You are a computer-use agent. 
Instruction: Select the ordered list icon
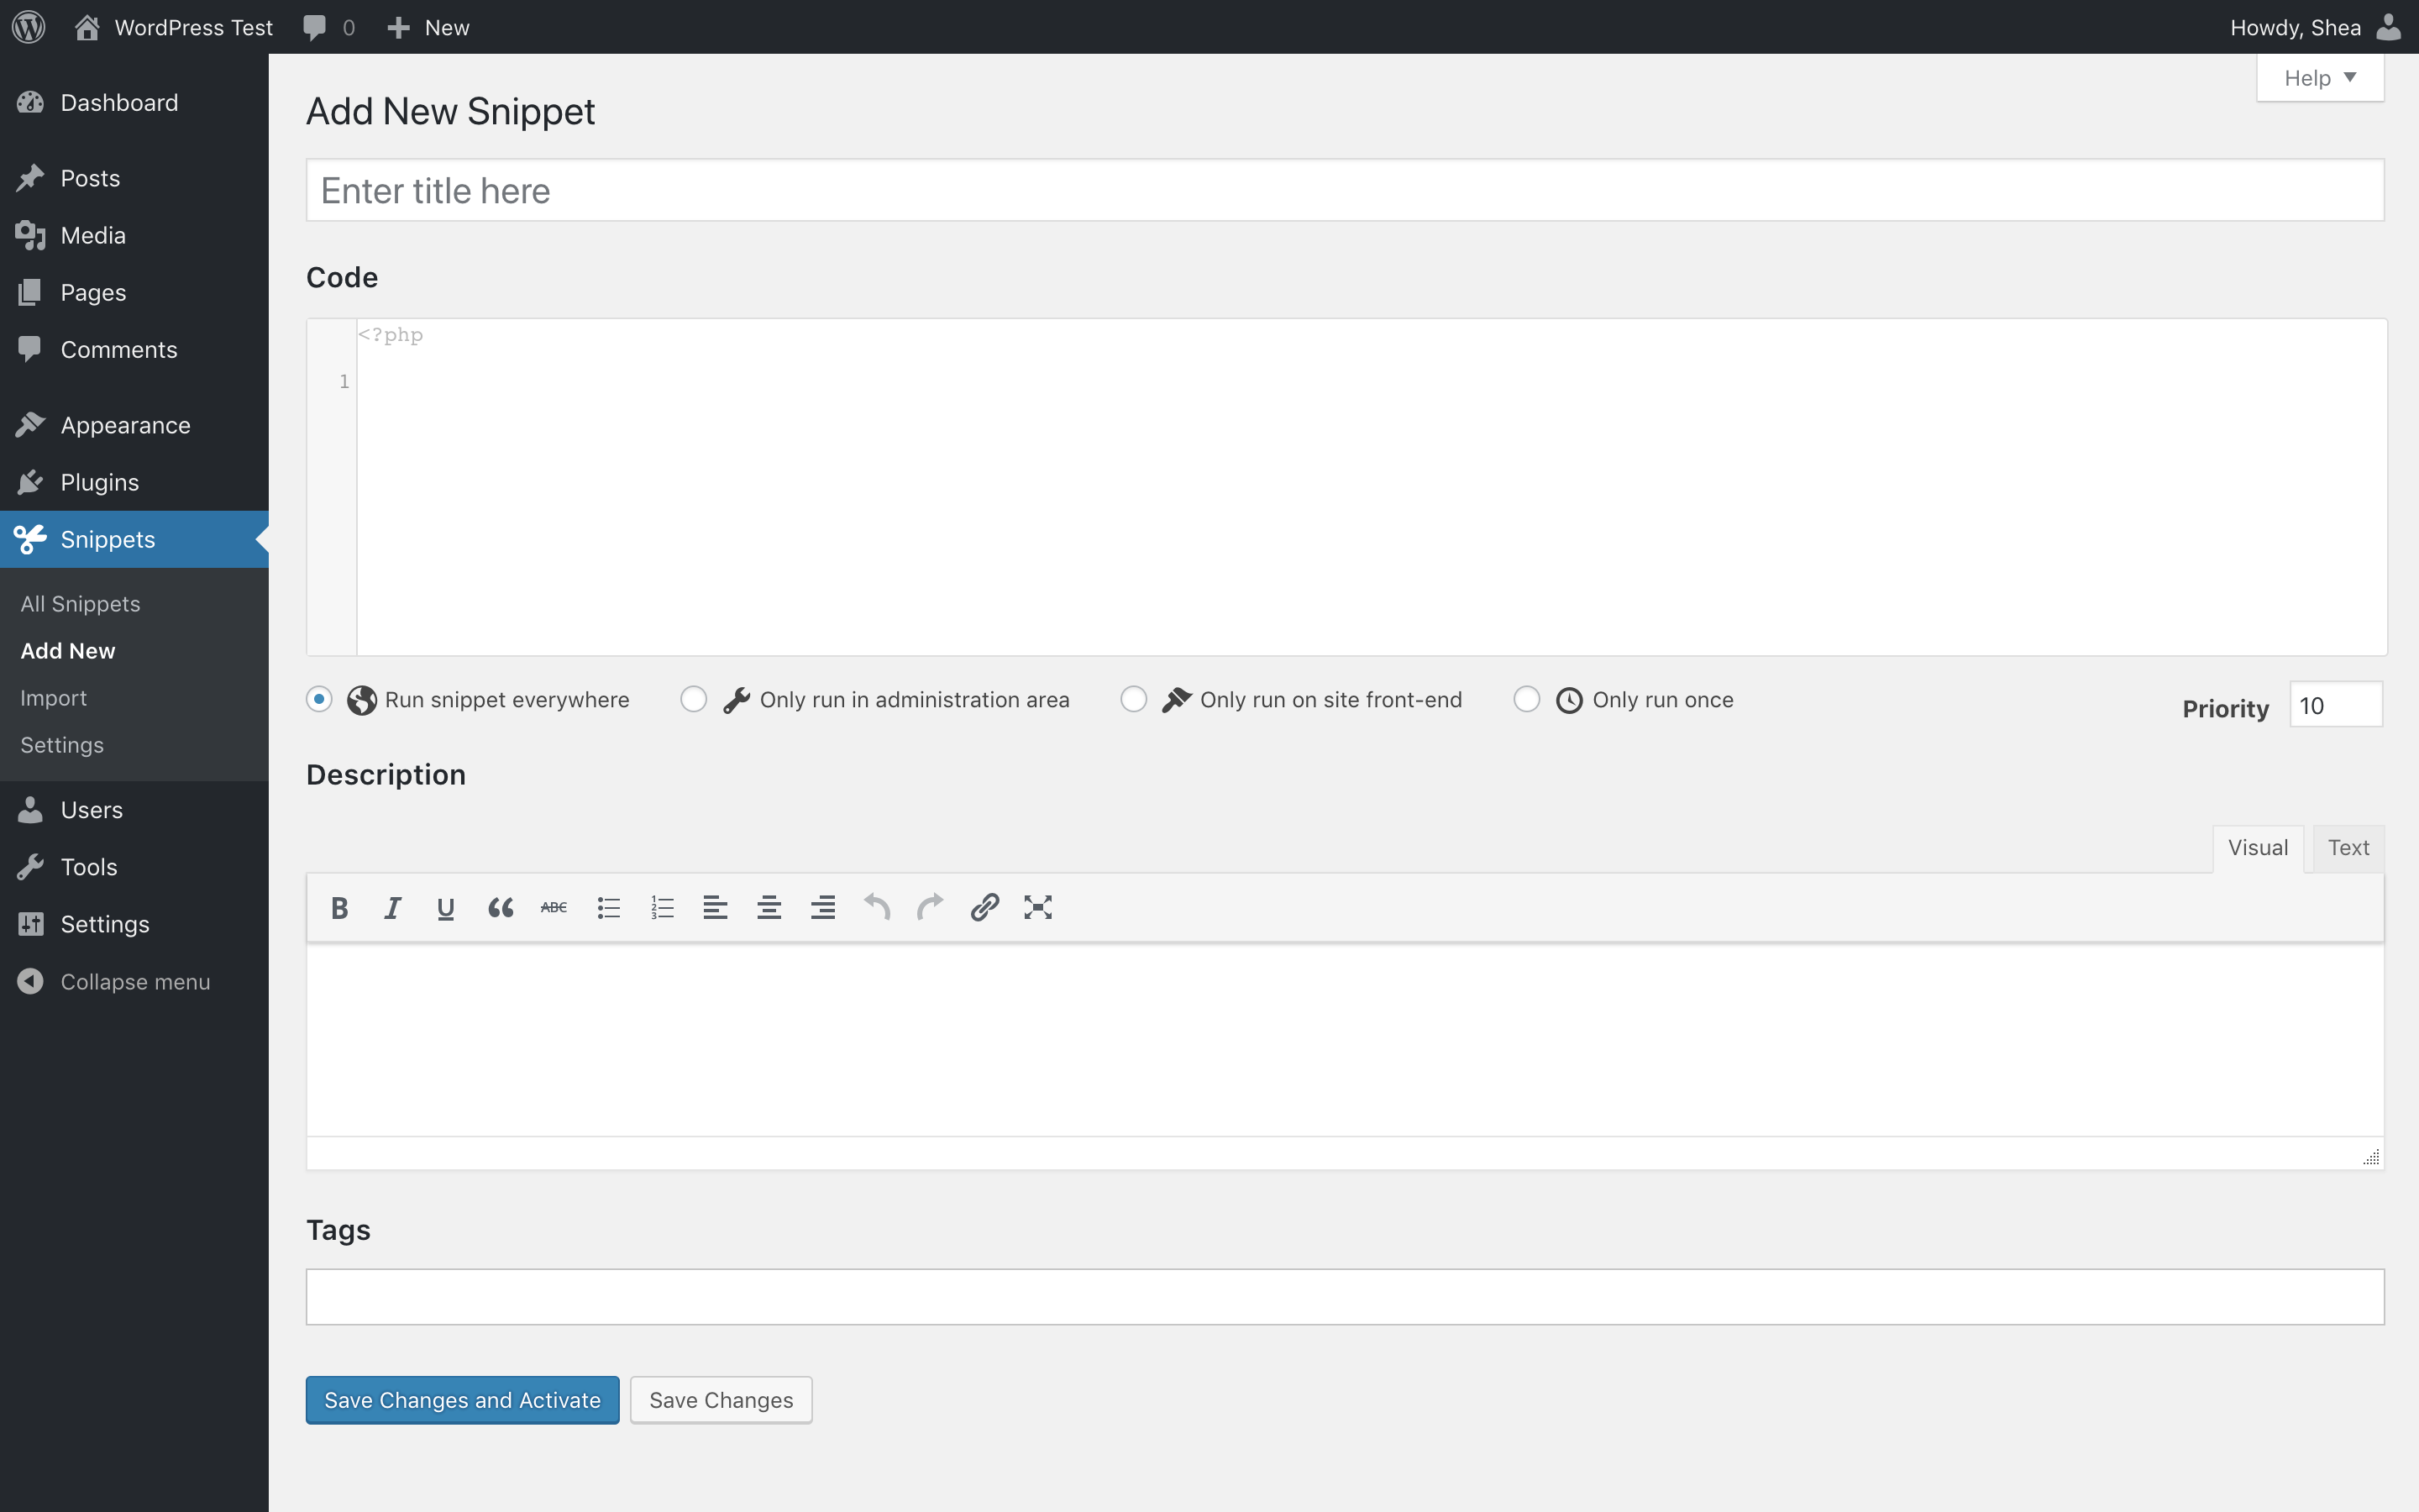click(662, 906)
